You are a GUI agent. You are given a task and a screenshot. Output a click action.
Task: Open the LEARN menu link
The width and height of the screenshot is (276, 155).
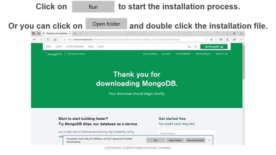point(59,46)
